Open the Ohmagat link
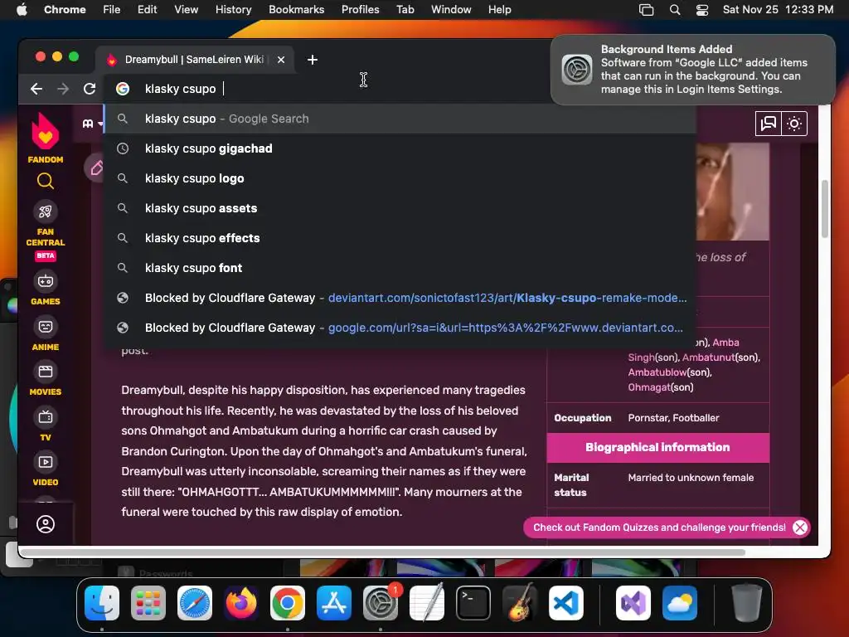This screenshot has height=637, width=849. click(x=649, y=387)
